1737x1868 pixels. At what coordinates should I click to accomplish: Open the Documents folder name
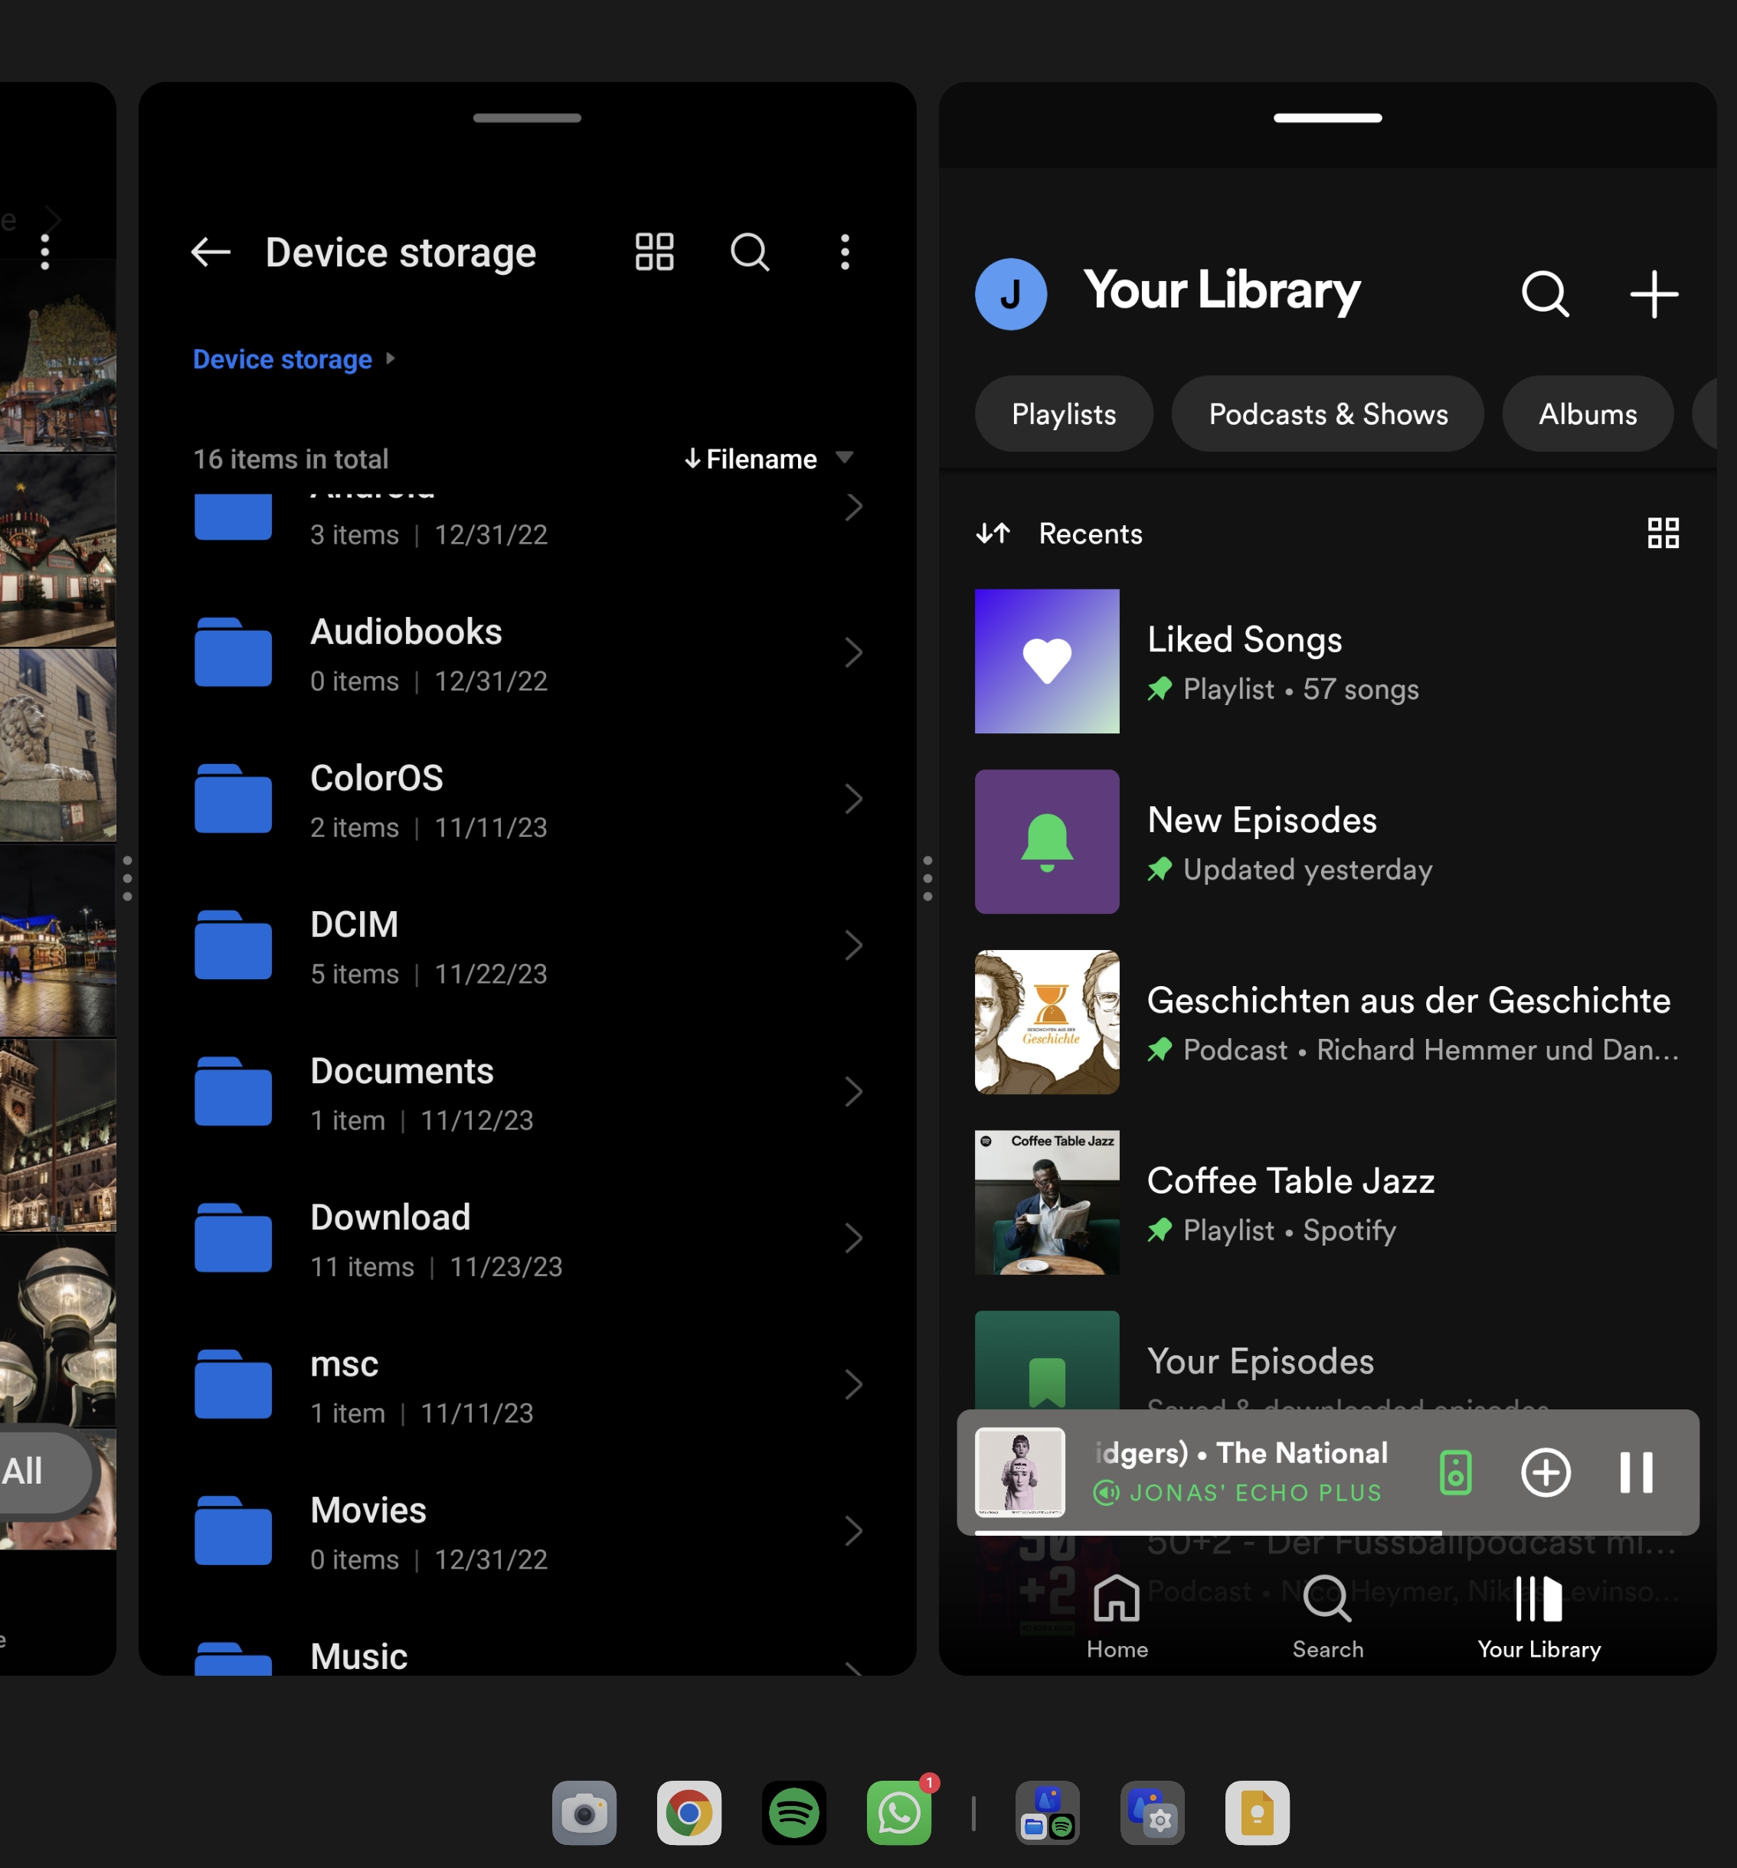pyautogui.click(x=401, y=1070)
